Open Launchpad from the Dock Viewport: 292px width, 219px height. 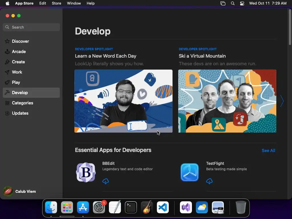[67, 207]
